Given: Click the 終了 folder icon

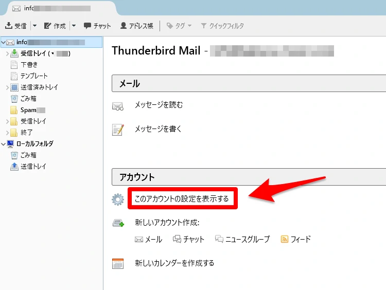Looking at the screenshot, I should click(x=14, y=133).
